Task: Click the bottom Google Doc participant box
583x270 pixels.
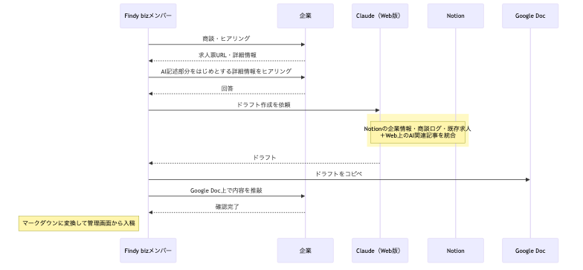Action: (530, 251)
